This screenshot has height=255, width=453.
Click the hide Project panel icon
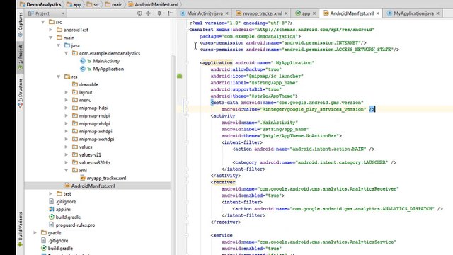171,13
